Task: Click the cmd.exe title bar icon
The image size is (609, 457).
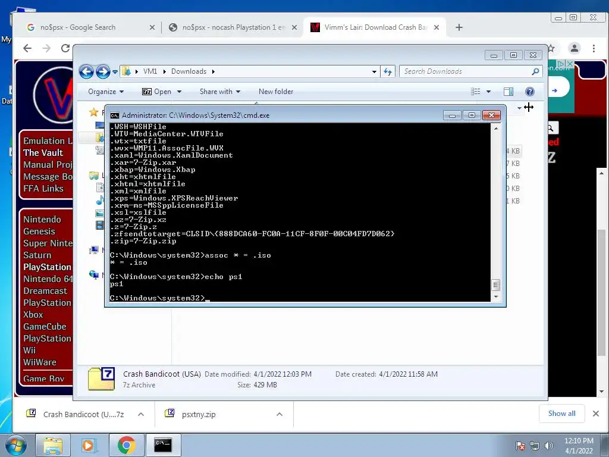Action: (x=115, y=115)
